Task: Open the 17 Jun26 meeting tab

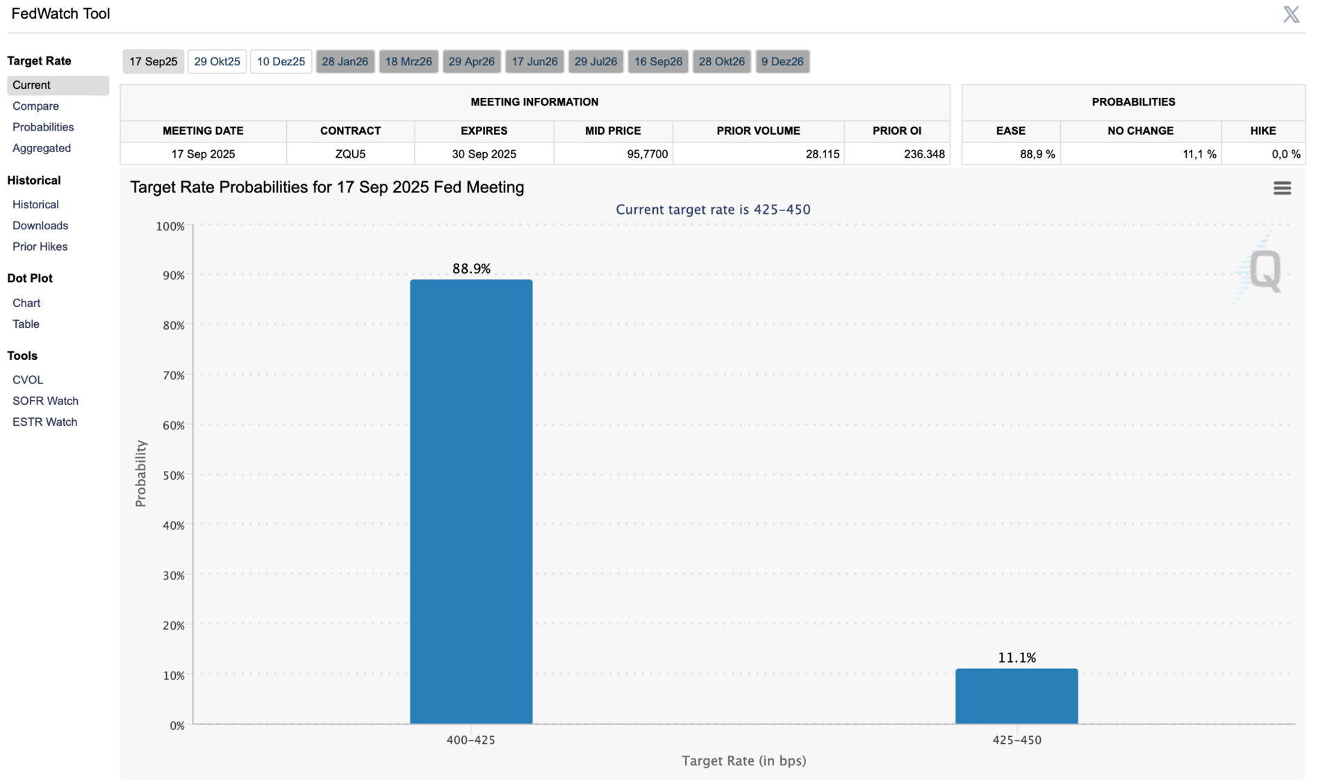Action: coord(534,61)
